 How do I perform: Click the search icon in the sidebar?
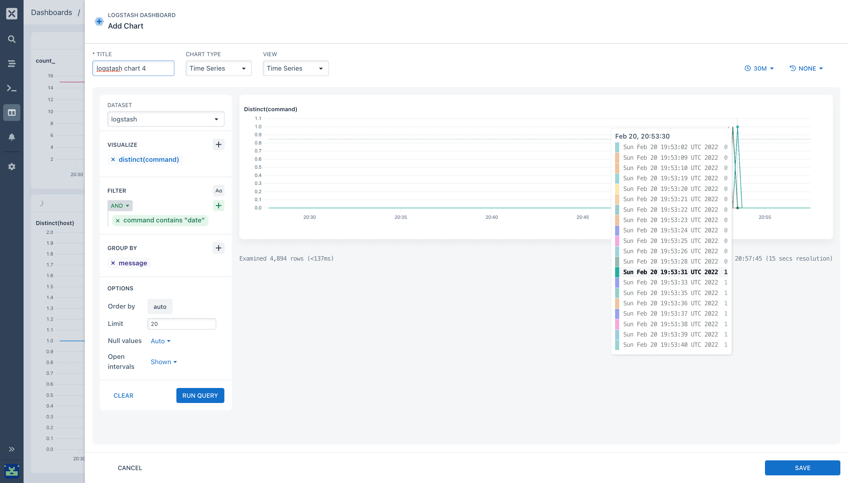[11, 39]
